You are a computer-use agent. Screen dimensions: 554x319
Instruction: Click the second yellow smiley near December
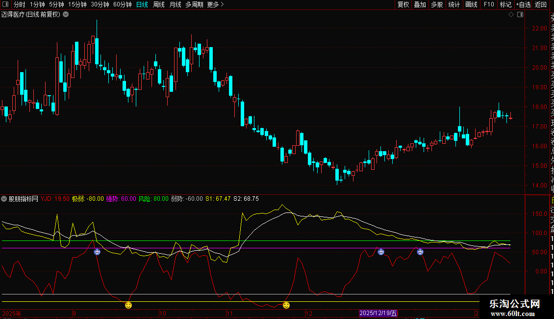(286, 305)
